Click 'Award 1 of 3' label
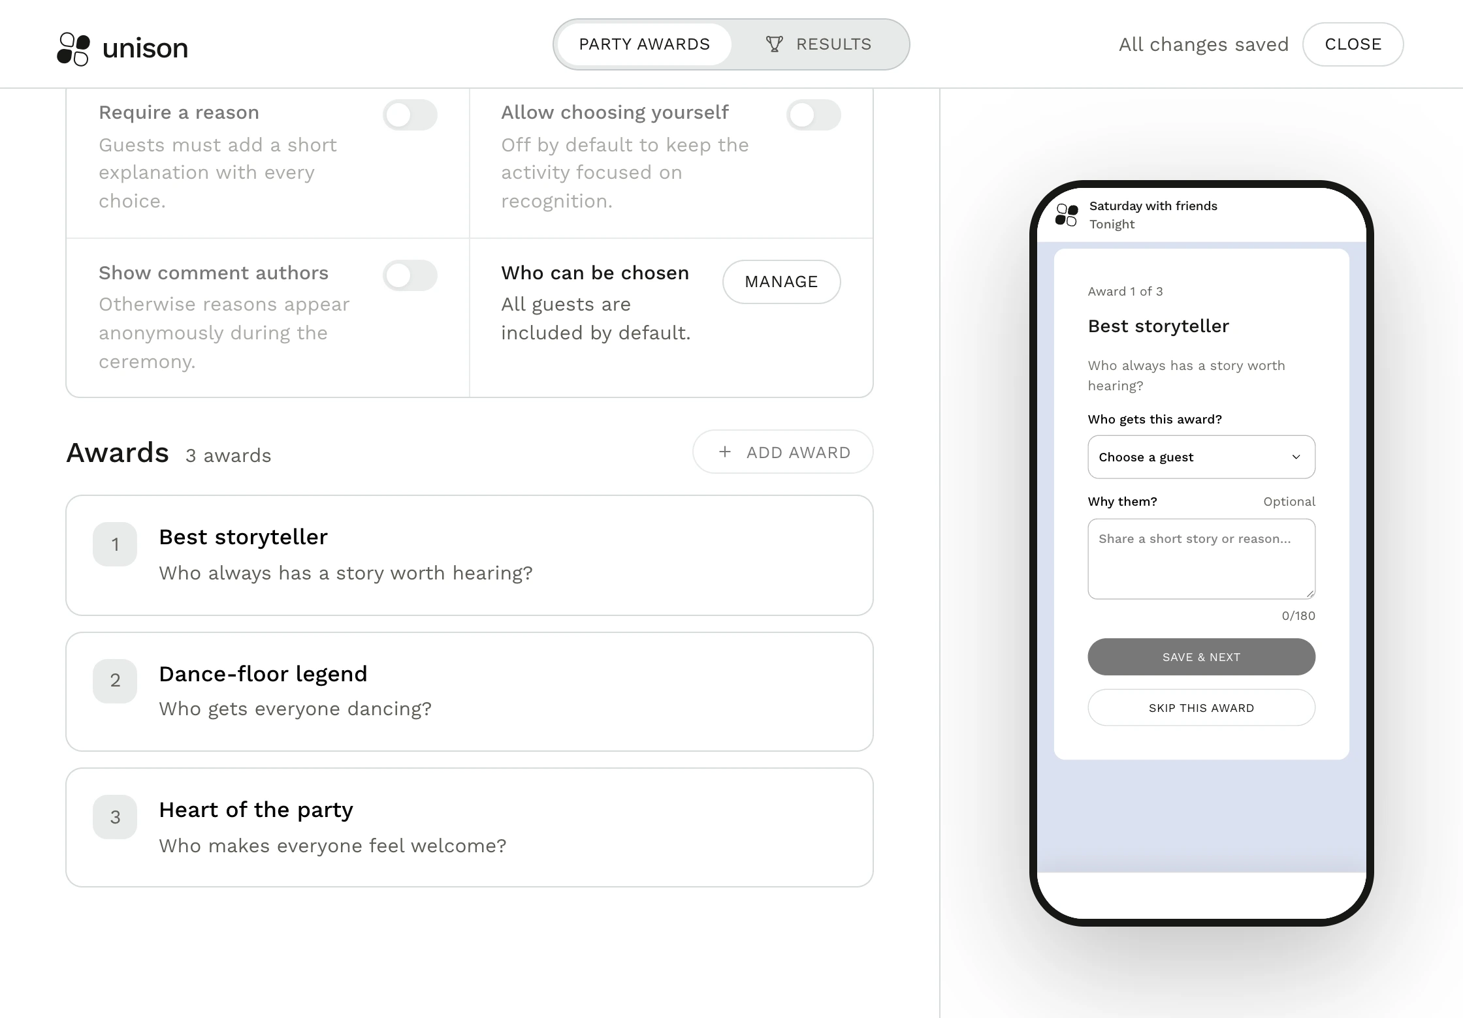 pos(1125,291)
